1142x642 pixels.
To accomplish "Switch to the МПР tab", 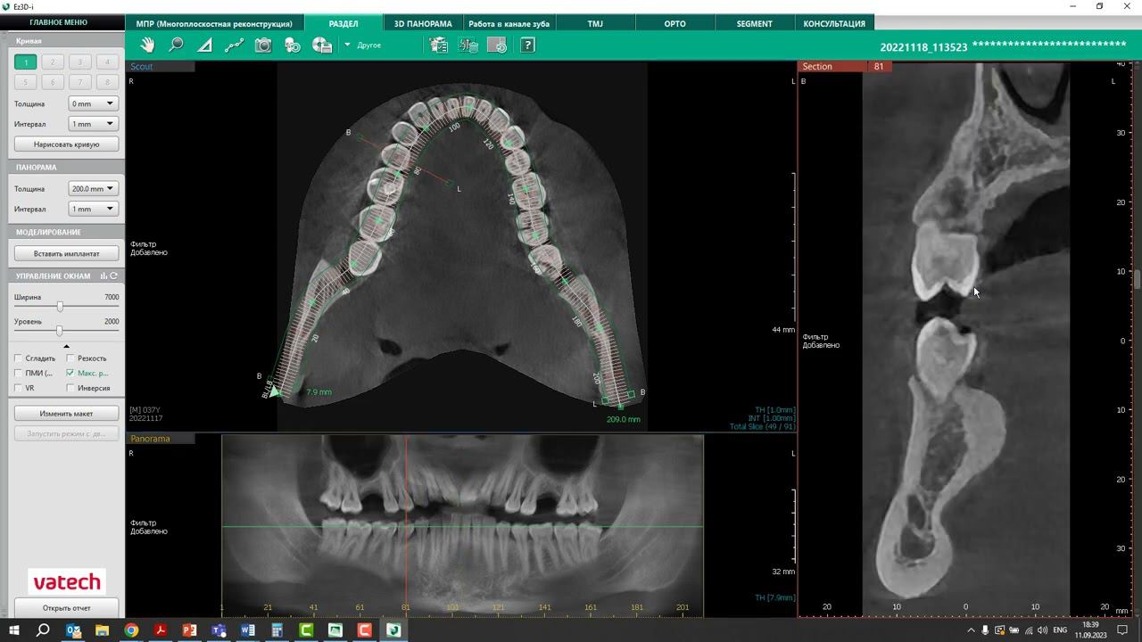I will [x=214, y=23].
